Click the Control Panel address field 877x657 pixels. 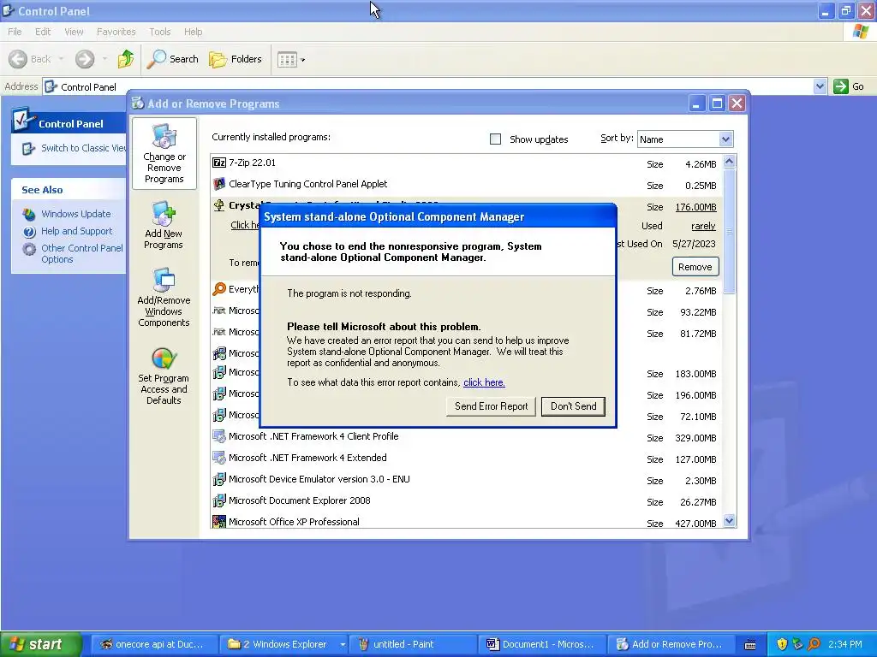pyautogui.click(x=428, y=86)
